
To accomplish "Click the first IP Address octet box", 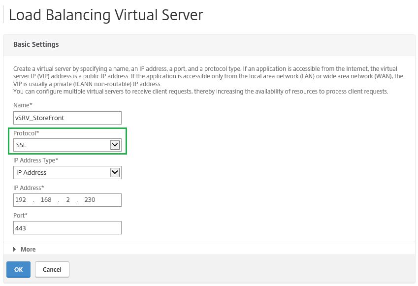I will click(22, 200).
